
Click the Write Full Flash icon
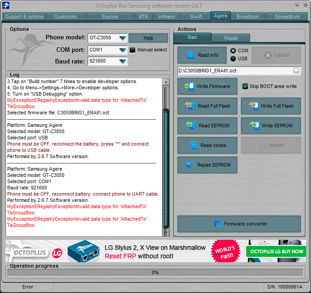[254, 106]
